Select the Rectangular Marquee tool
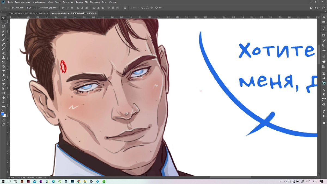This screenshot has width=327, height=184. click(x=4, y=22)
